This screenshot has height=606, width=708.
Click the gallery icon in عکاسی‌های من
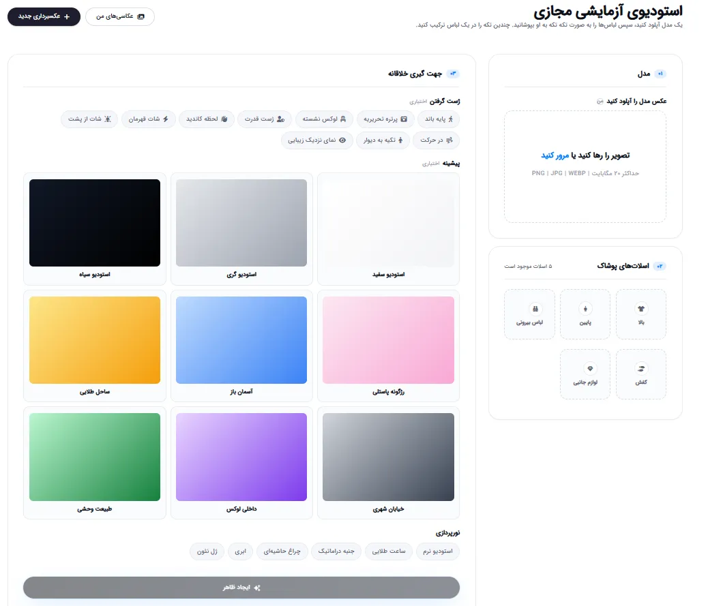tap(141, 16)
